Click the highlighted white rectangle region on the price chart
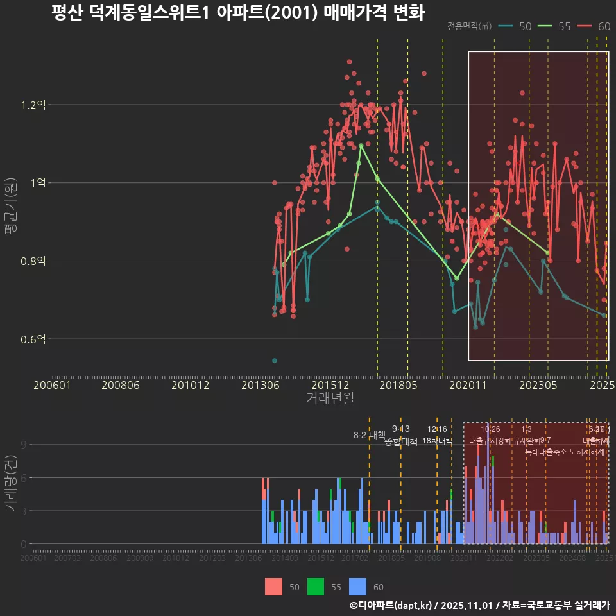The image size is (616, 616). coord(539,205)
